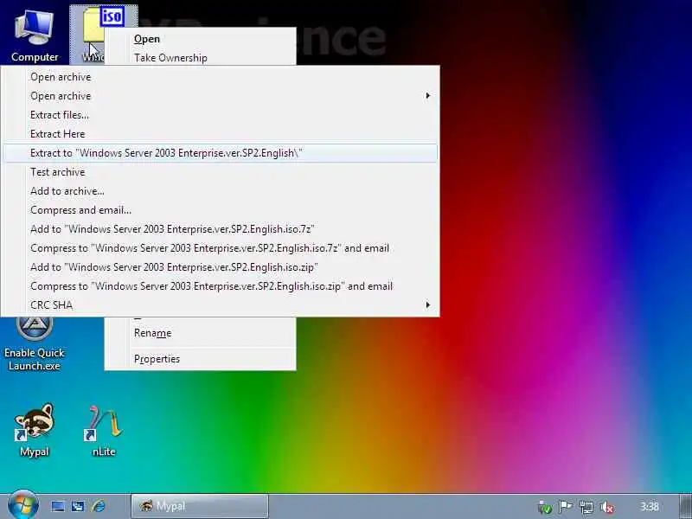Click the 3:38 taskbar clock
The image size is (692, 519).
click(650, 507)
